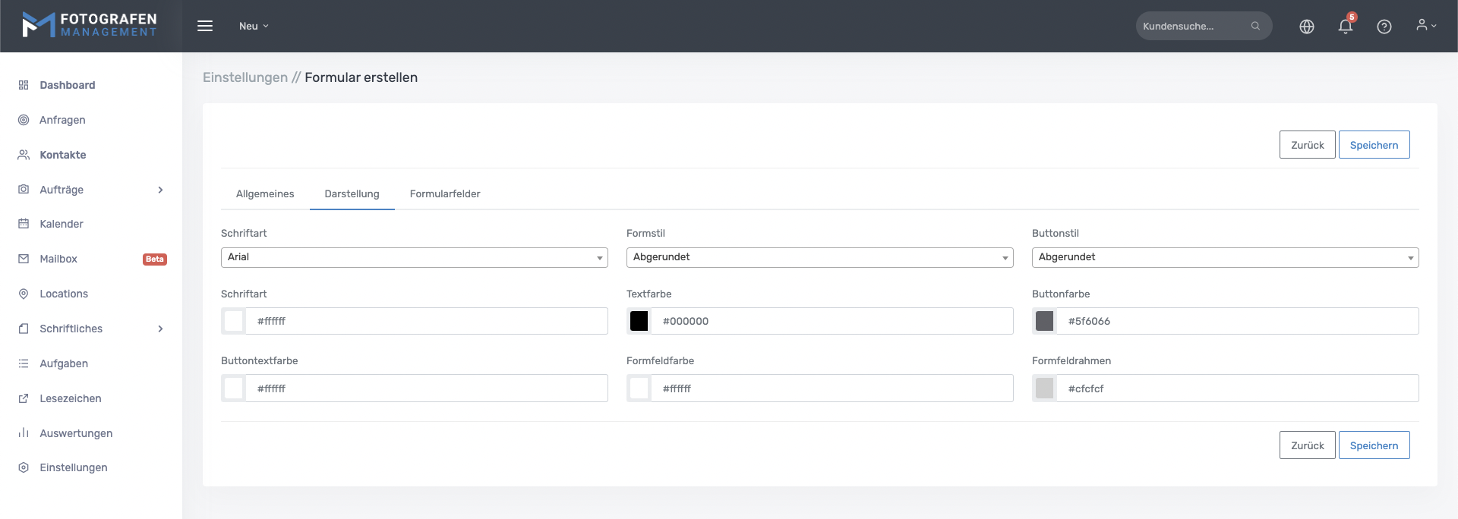
Task: Open the Buttonstil dropdown
Action: 1224,257
